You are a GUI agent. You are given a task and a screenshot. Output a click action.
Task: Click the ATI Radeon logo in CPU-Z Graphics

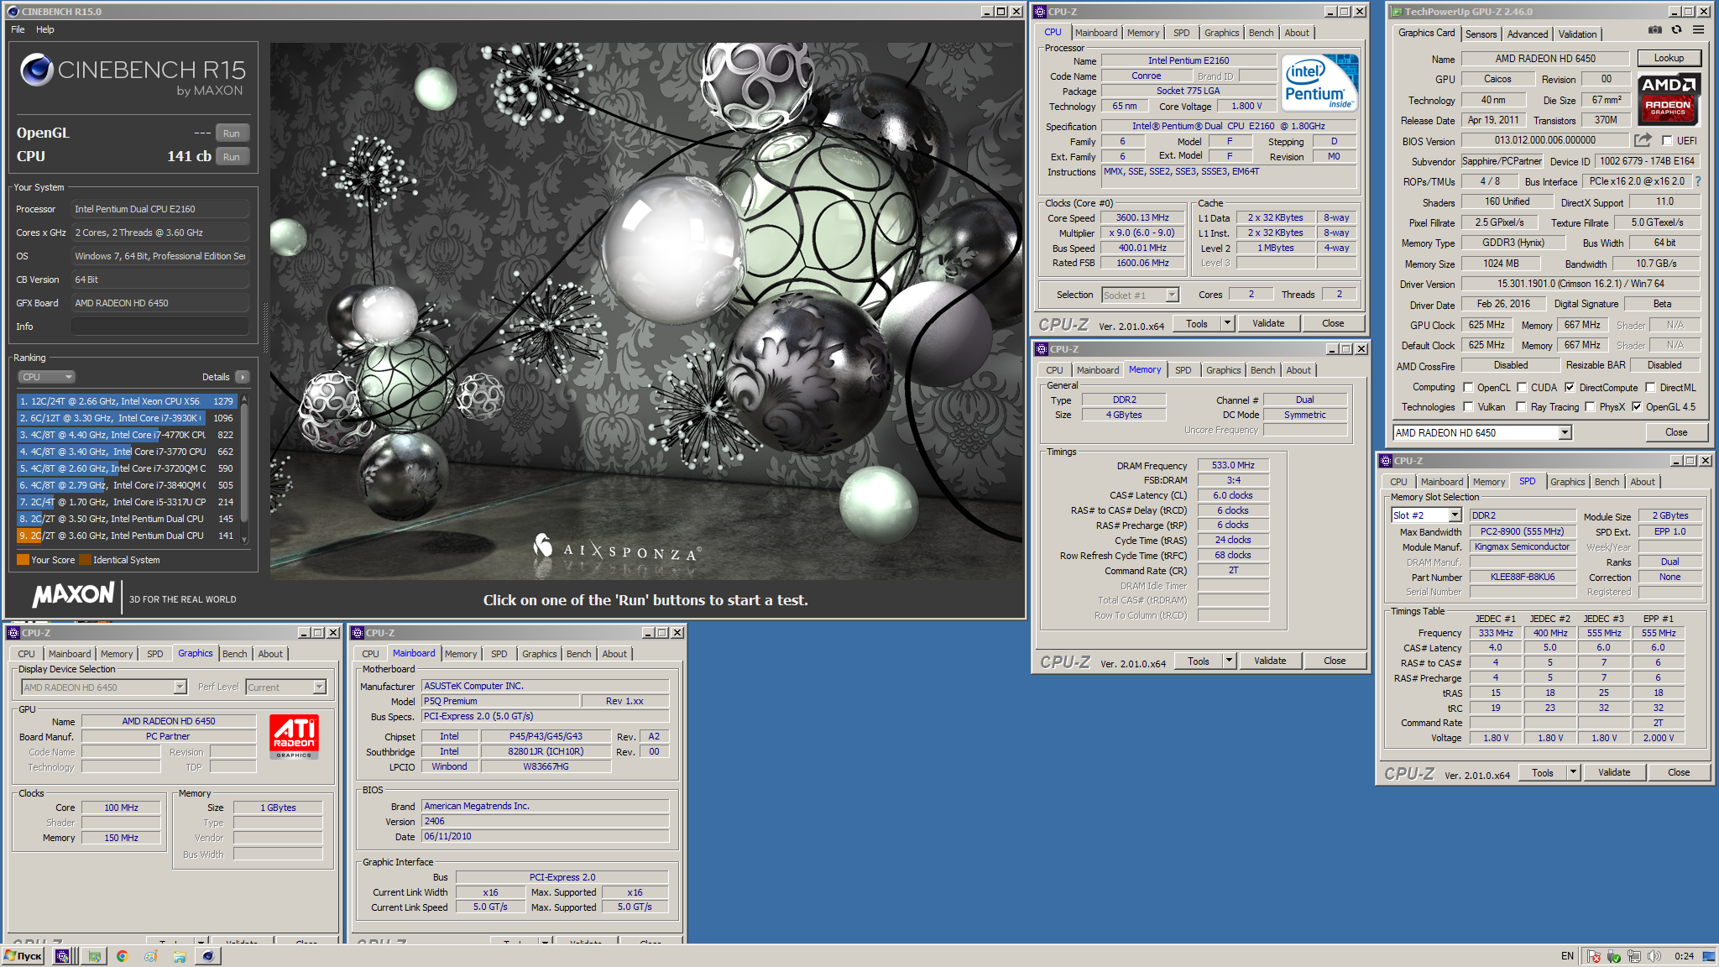tap(294, 736)
